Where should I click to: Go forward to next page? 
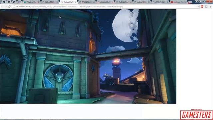tap(6, 7)
